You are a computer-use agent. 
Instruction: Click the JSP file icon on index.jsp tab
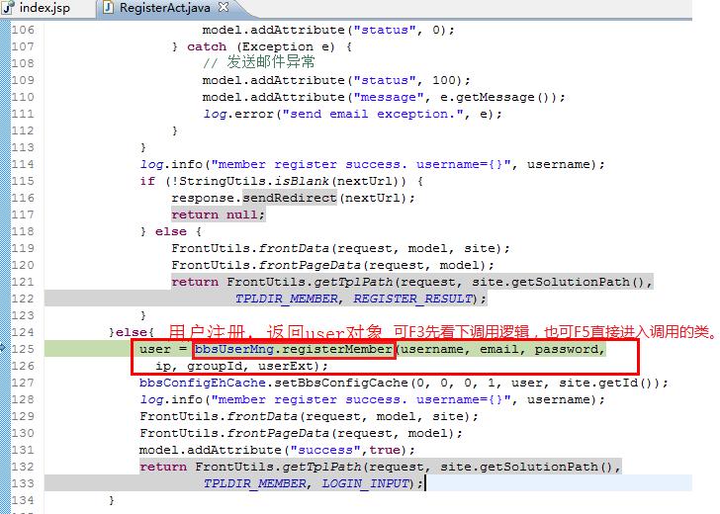[9, 8]
